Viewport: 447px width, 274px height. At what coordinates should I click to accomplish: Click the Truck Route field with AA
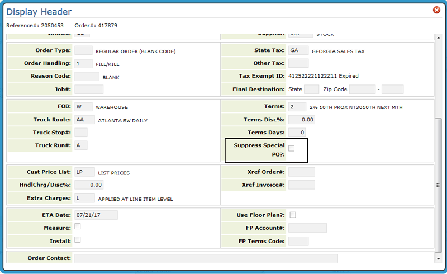[x=84, y=120]
